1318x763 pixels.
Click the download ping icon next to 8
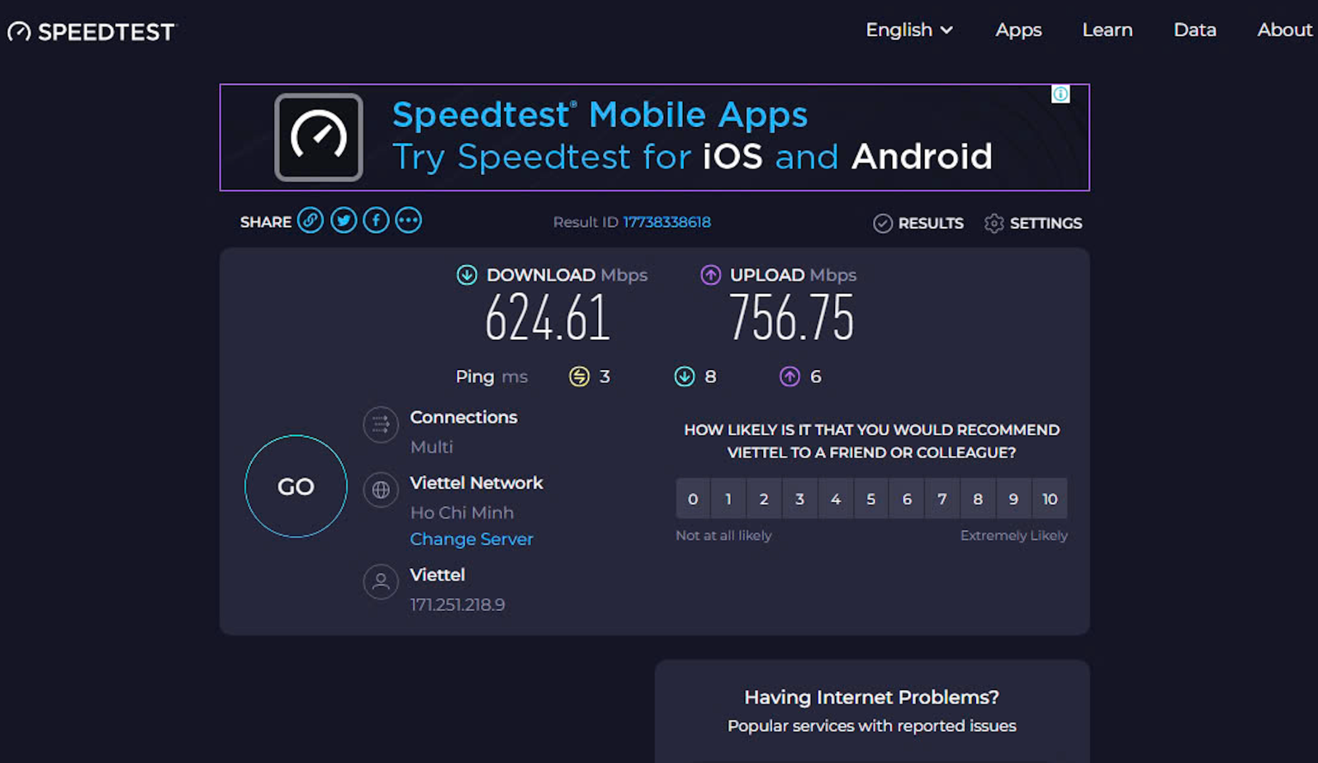point(685,377)
